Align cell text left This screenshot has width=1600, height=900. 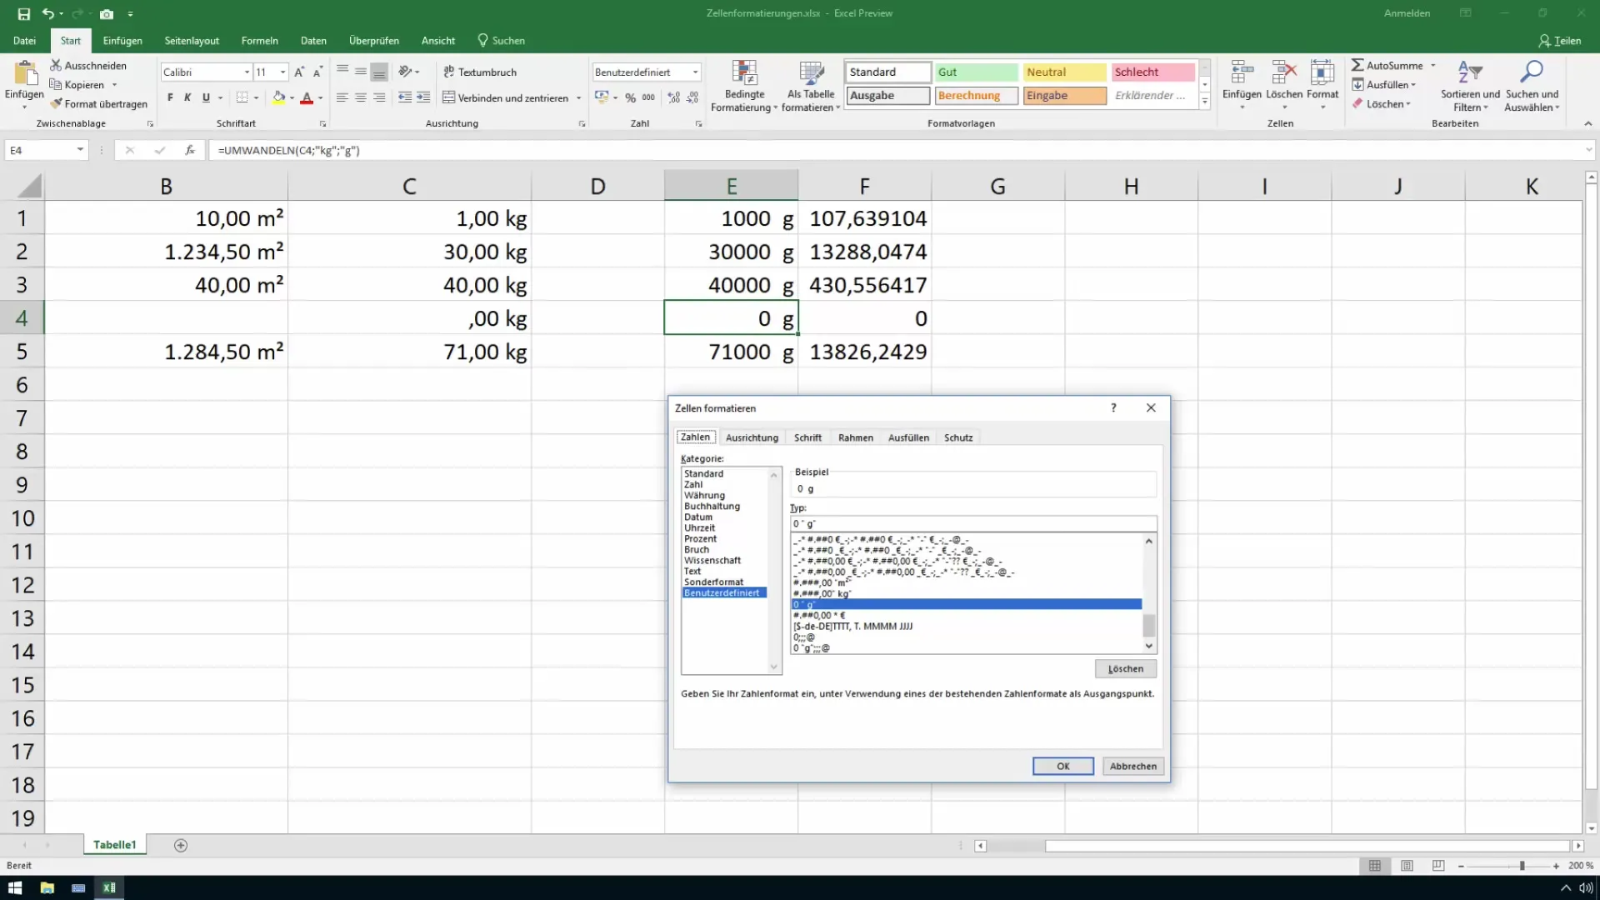(342, 97)
